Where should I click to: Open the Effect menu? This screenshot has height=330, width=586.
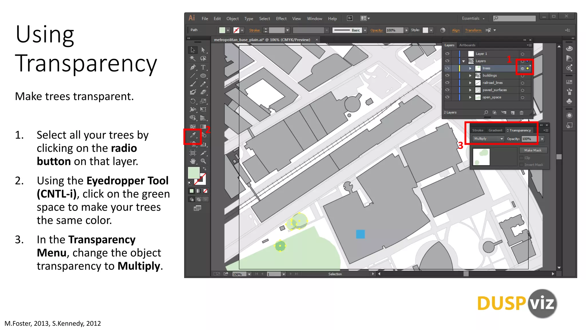281,19
